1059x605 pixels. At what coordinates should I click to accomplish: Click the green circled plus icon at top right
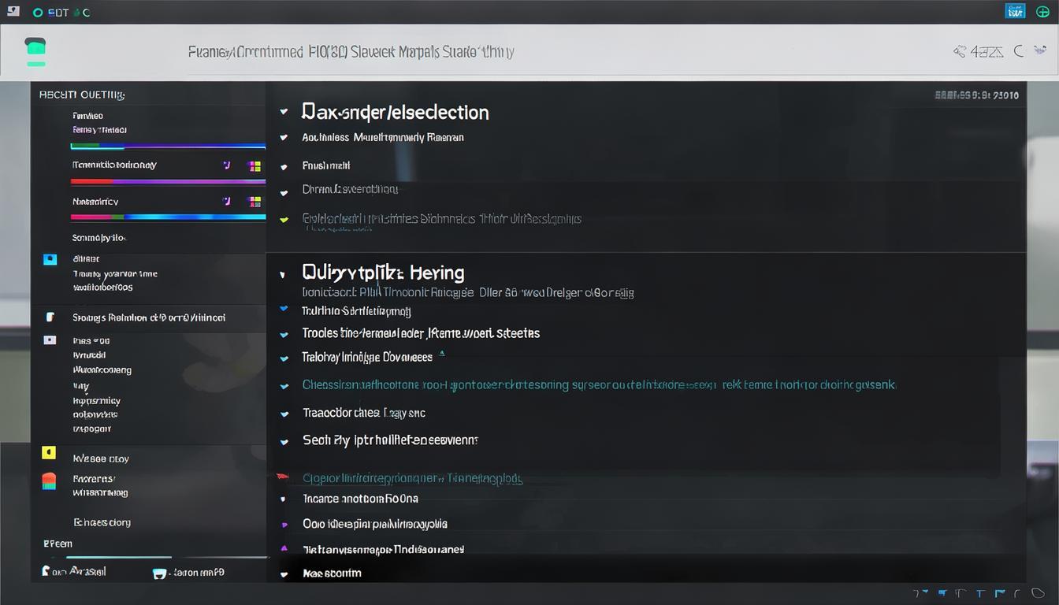[x=1042, y=12]
